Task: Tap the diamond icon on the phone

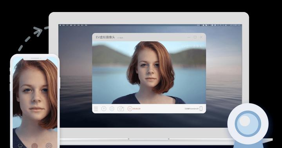Action: pyautogui.click(x=20, y=146)
